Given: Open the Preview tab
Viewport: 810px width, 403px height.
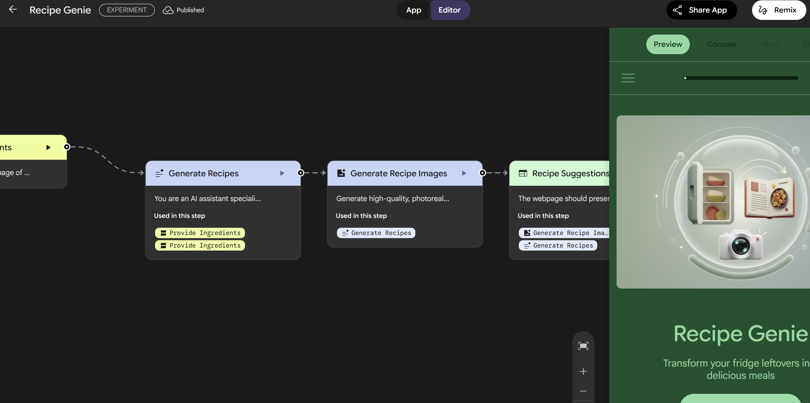Looking at the screenshot, I should 667,44.
